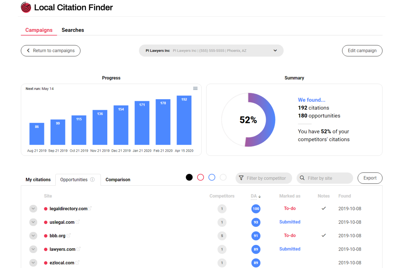Click the magnifier icon in site filter
Screen dimensions: 403x268
[x=302, y=178]
